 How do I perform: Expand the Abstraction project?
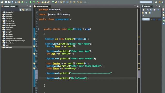(2, 12)
